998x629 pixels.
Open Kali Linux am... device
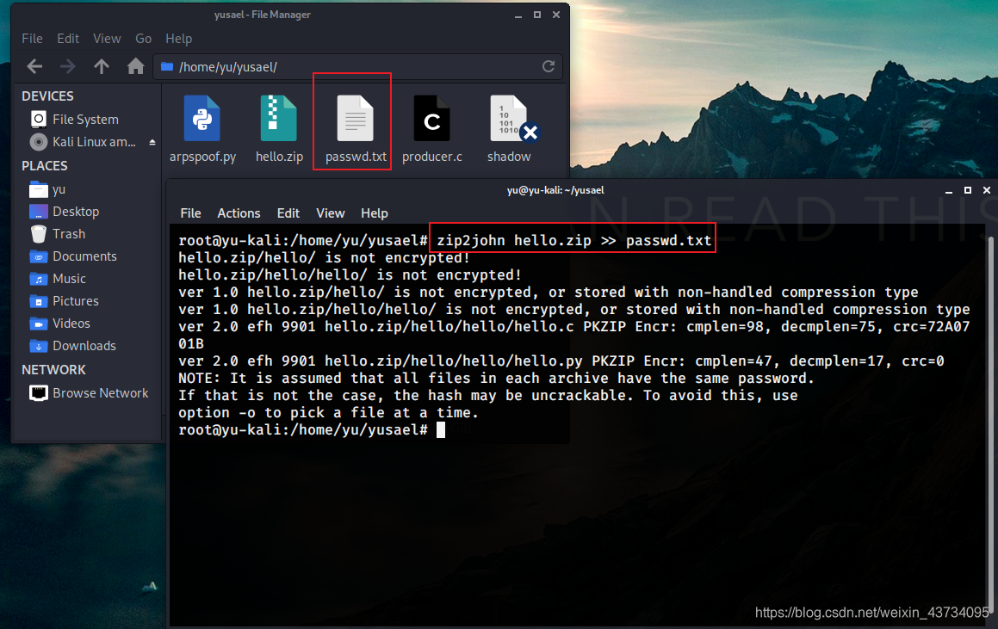pos(83,142)
